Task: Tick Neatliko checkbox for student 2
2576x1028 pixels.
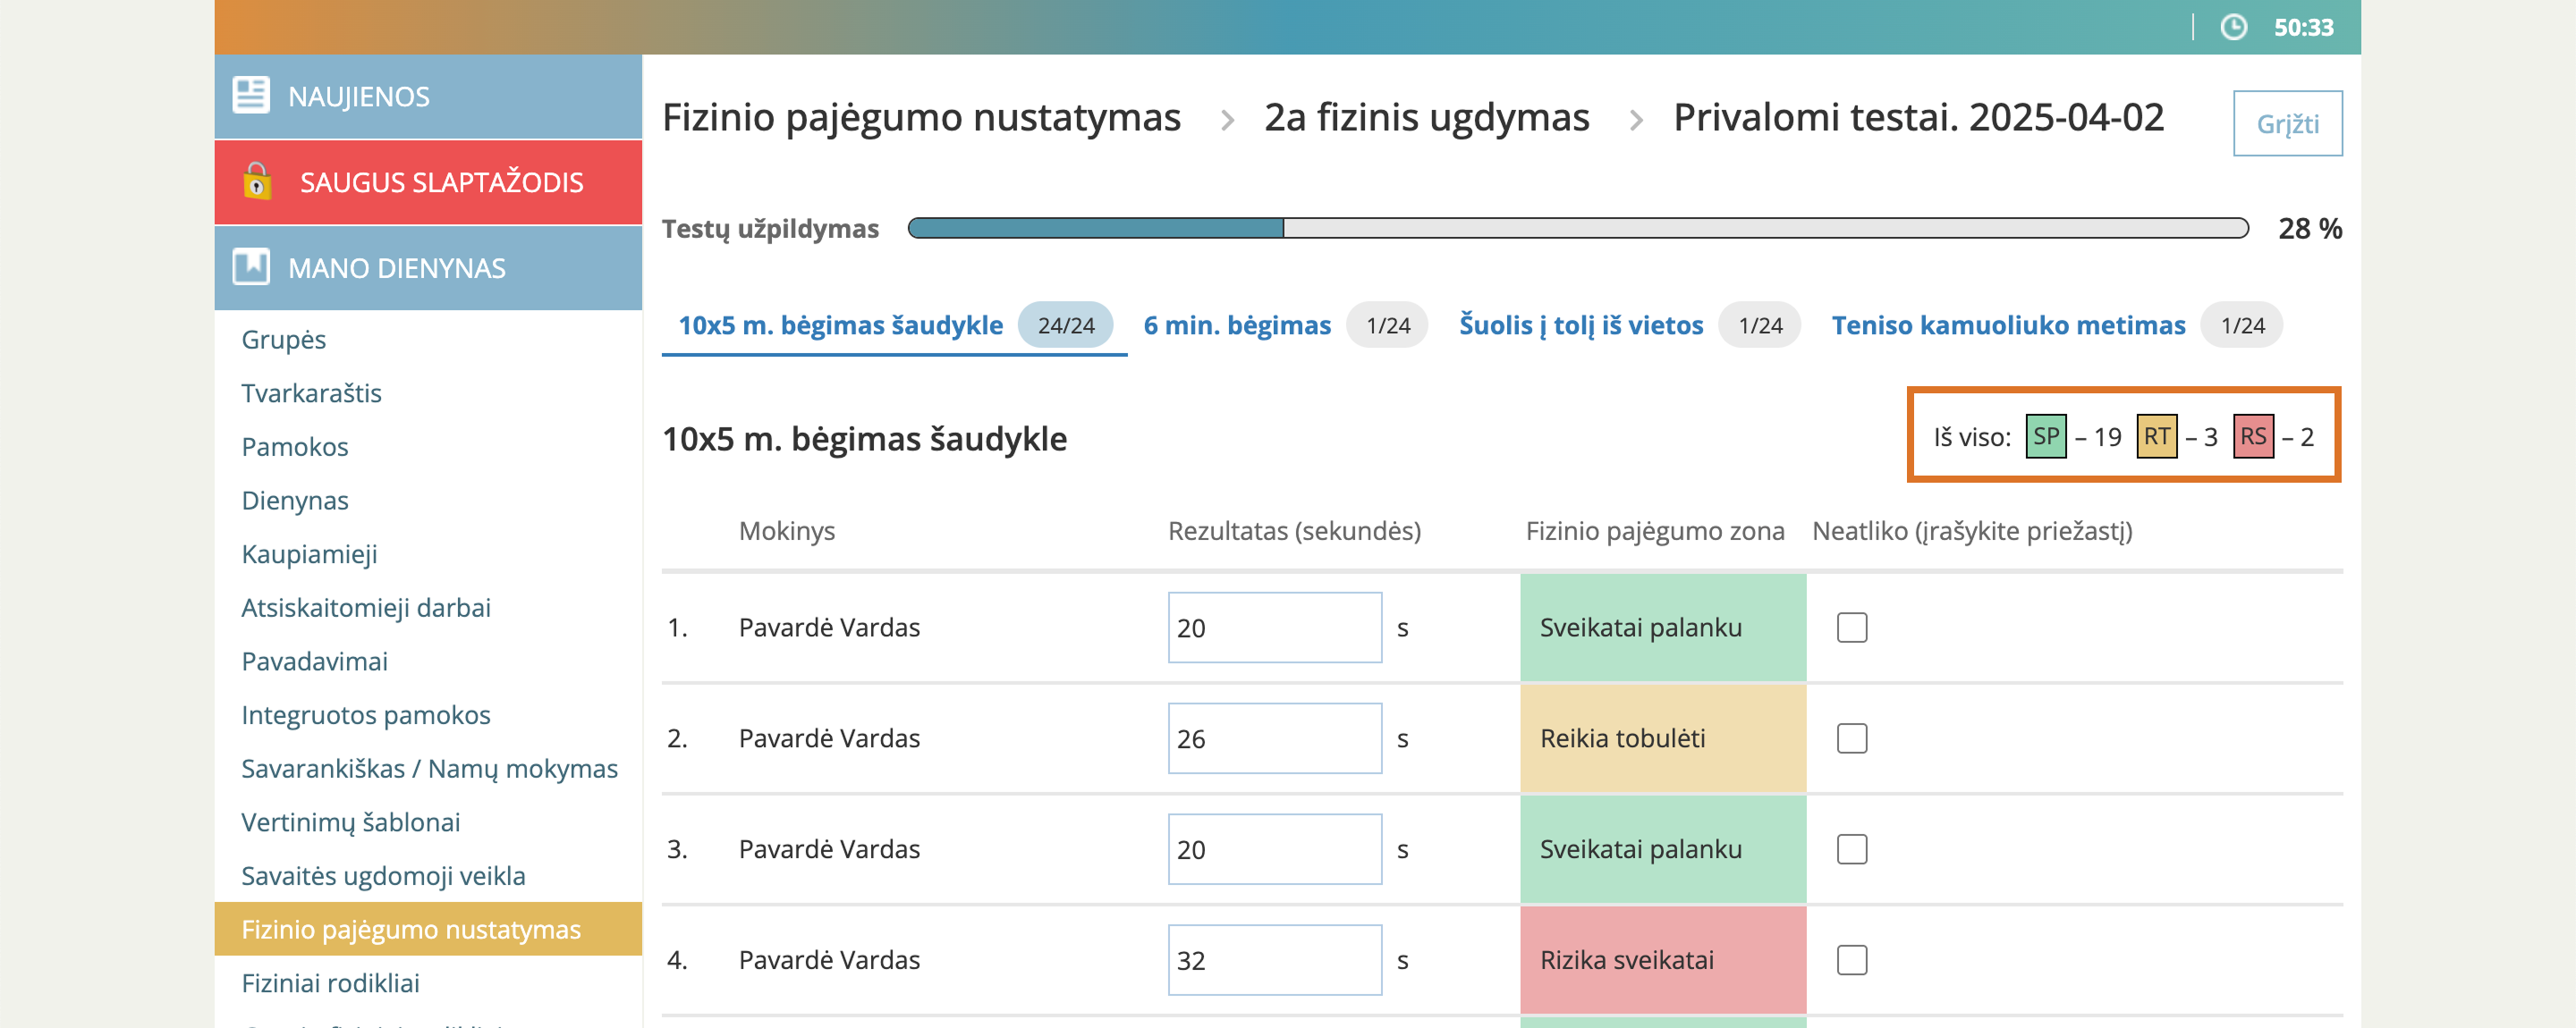Action: (1851, 738)
